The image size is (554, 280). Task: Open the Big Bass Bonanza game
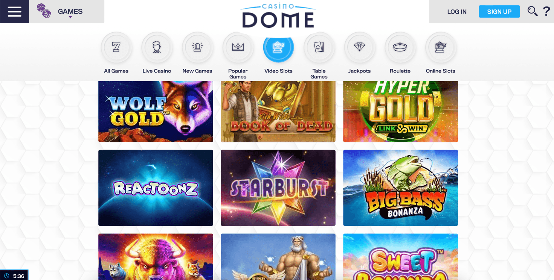[x=400, y=188]
